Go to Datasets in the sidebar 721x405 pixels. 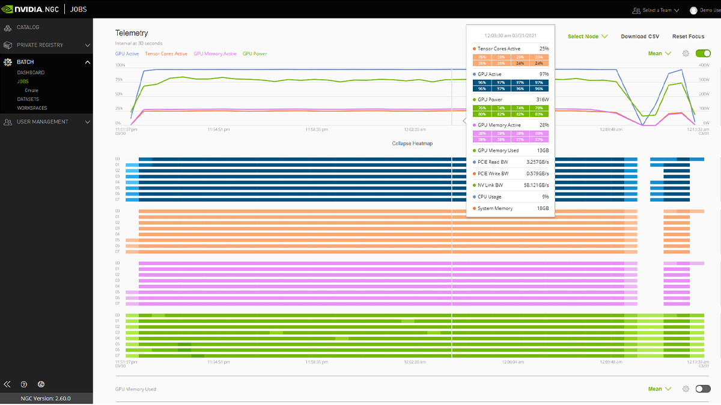point(28,99)
